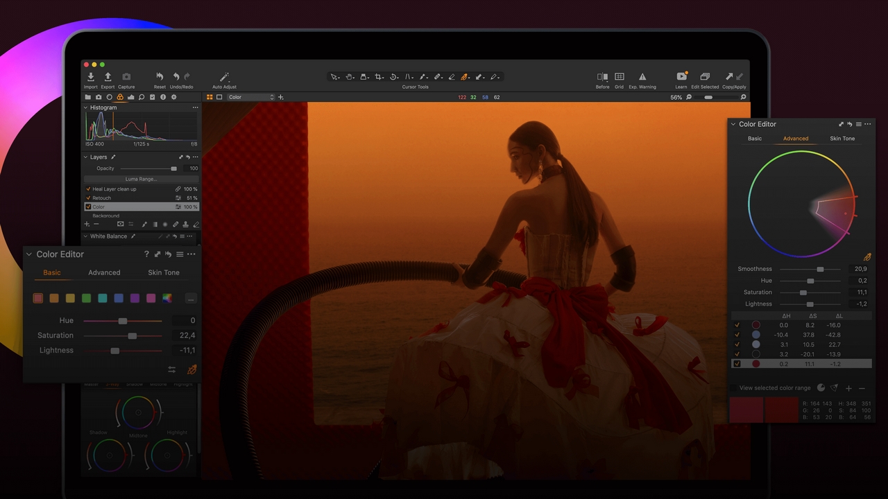Image resolution: width=888 pixels, height=499 pixels.
Task: Uncheck the Retouch layer checkbox
Action: (88, 198)
